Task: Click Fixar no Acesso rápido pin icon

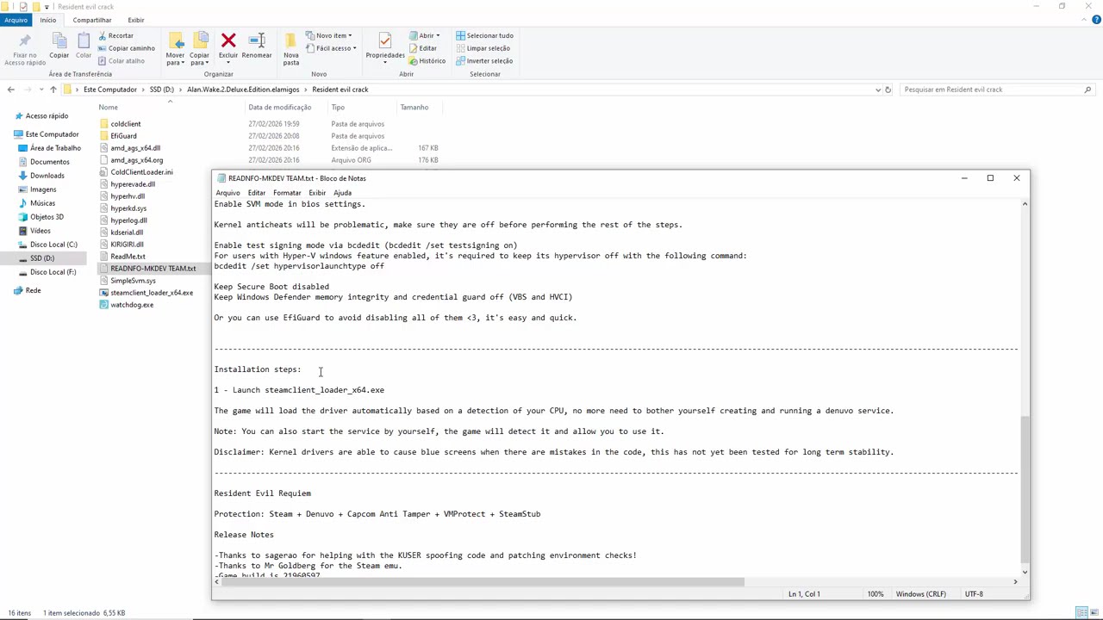Action: point(25,41)
